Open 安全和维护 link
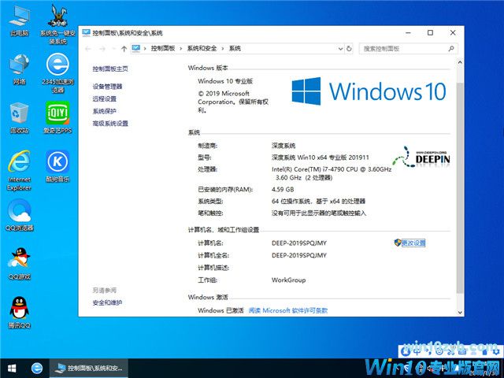 coord(107,302)
